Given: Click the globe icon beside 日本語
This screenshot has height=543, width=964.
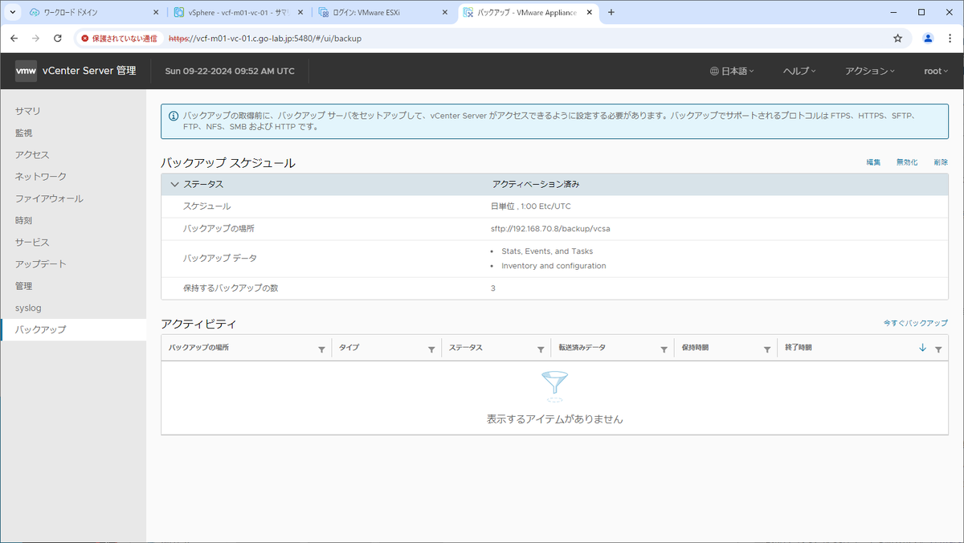Looking at the screenshot, I should (x=714, y=71).
